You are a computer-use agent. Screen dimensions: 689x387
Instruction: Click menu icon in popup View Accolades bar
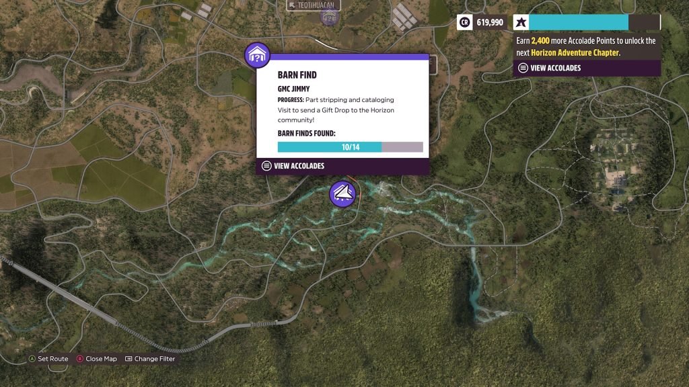click(266, 166)
